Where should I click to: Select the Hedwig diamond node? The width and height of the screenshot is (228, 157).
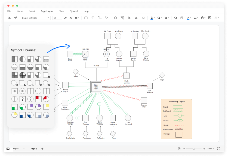click(x=76, y=71)
